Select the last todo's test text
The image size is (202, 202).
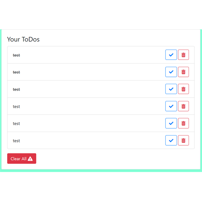pos(16,141)
